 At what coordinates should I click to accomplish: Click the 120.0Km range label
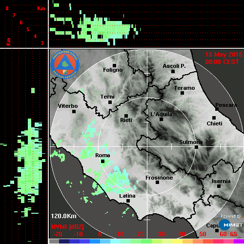coord(63,216)
